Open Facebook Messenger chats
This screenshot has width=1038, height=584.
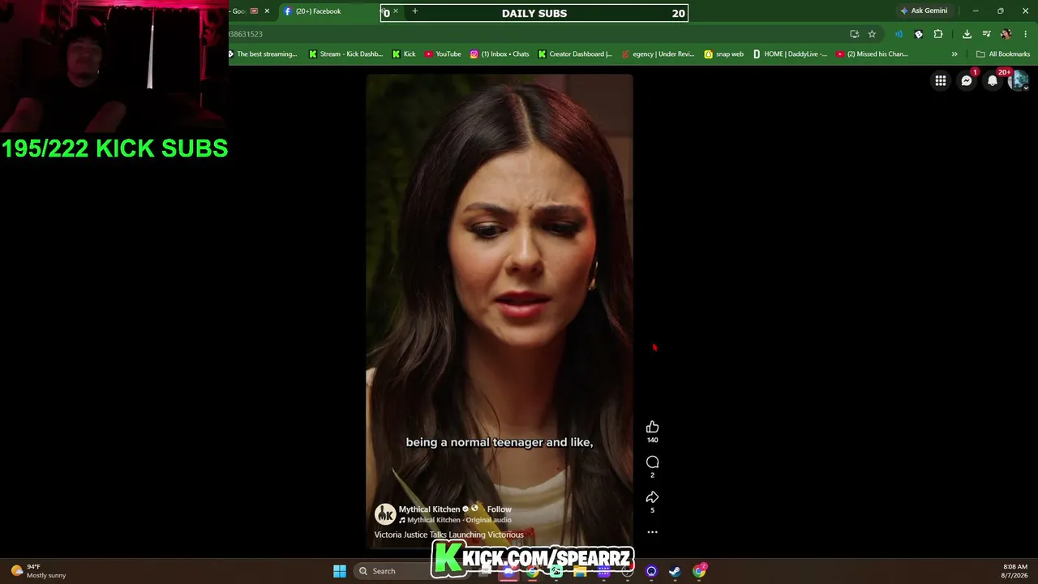click(x=967, y=80)
